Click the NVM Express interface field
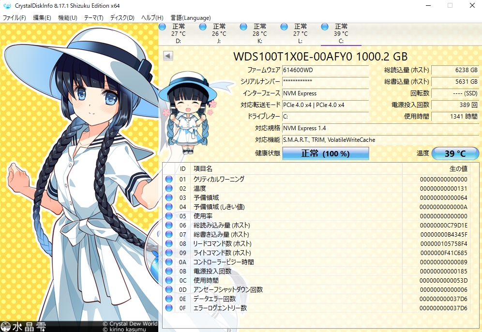 tap(326, 93)
